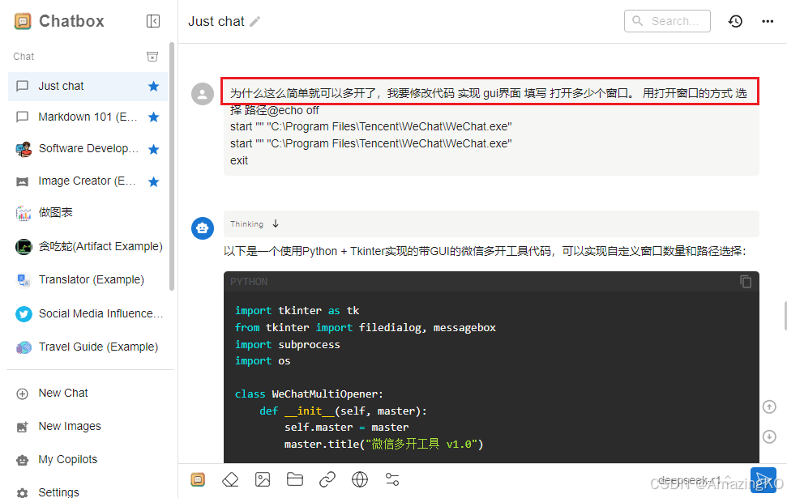
Task: Toggle the star on Markdown 101
Action: pyautogui.click(x=153, y=117)
